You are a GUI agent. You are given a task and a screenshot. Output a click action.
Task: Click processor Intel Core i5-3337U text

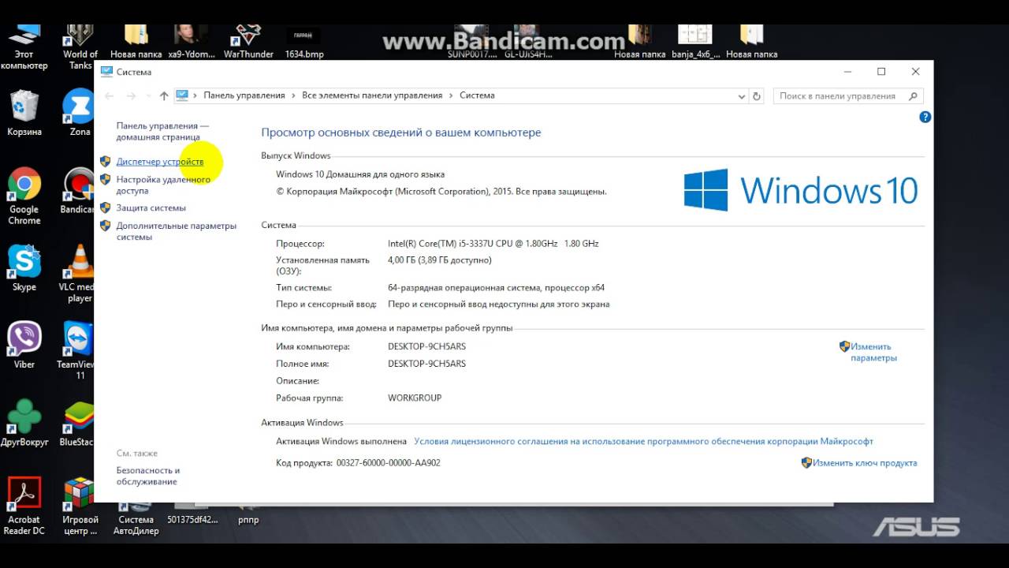pos(493,244)
